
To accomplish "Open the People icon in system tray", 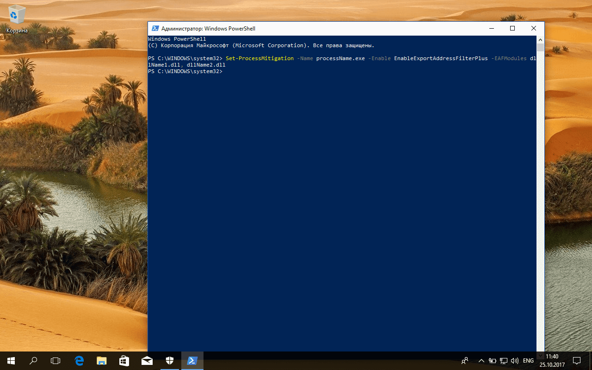I will point(464,360).
